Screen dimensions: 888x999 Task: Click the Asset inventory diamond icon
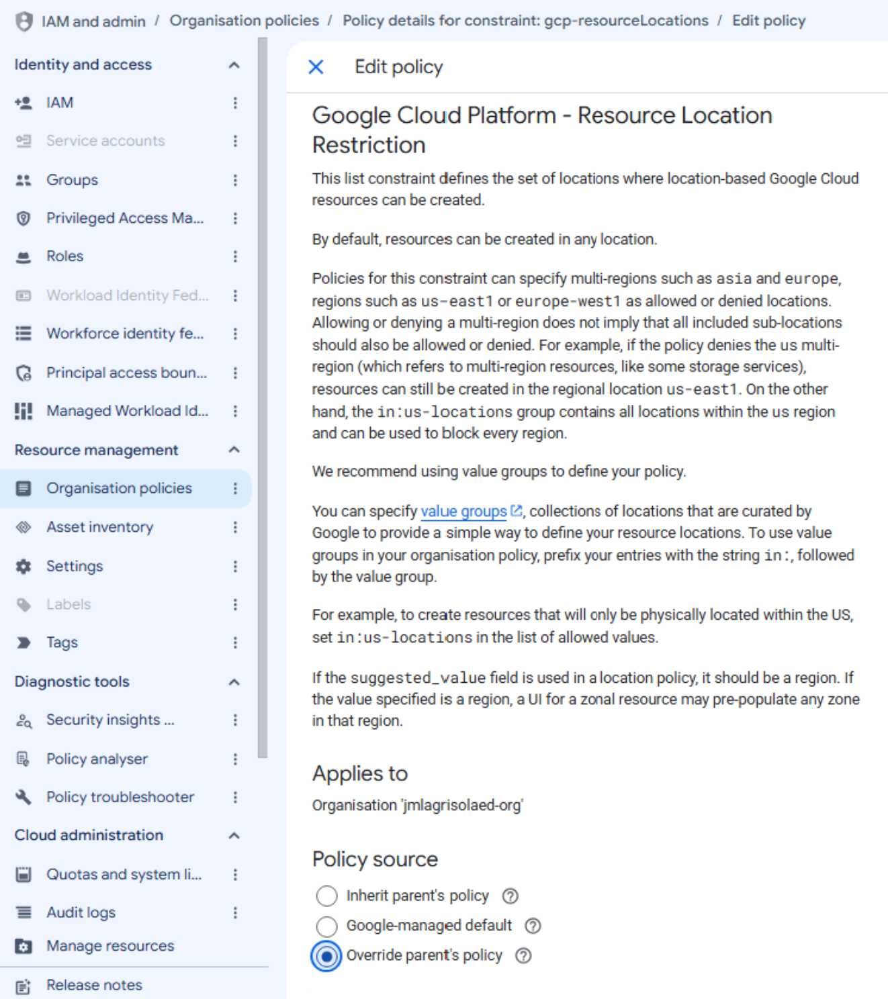coord(24,527)
